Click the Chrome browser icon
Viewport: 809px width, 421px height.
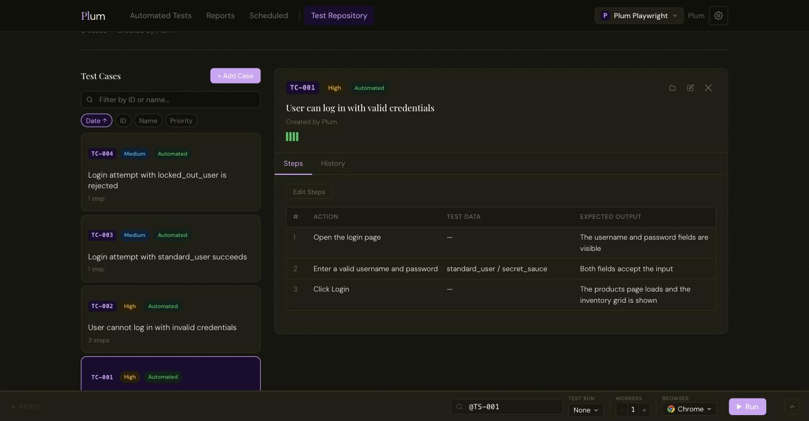pyautogui.click(x=671, y=409)
